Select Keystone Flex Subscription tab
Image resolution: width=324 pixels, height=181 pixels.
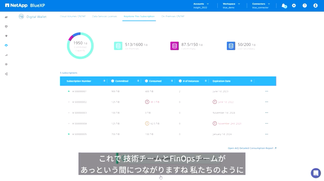(139, 16)
